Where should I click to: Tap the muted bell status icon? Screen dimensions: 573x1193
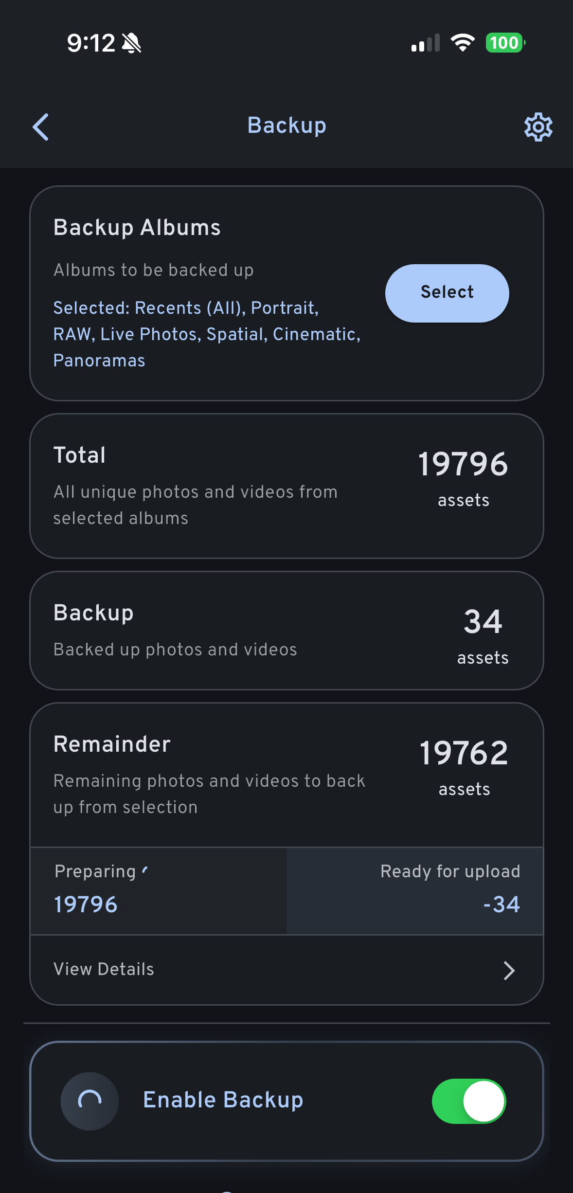(x=131, y=43)
